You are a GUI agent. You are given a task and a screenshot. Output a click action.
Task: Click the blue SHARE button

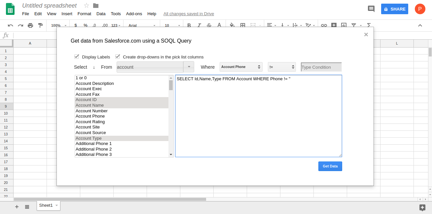point(394,9)
